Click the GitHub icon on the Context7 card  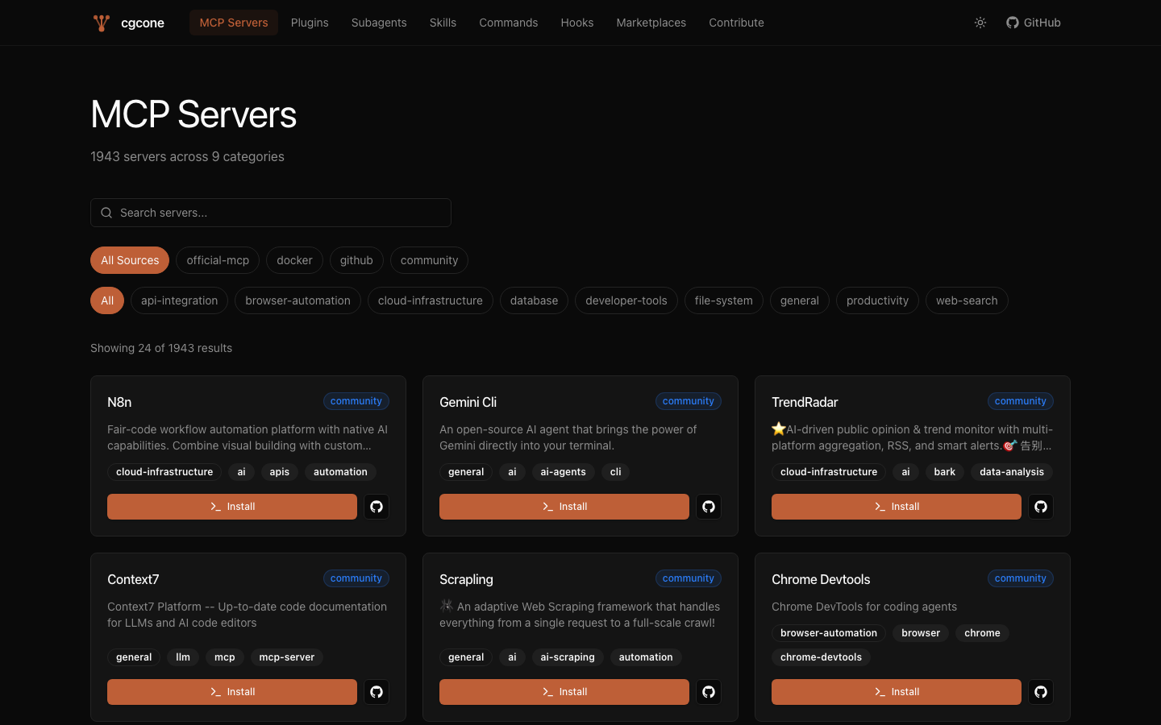point(377,692)
